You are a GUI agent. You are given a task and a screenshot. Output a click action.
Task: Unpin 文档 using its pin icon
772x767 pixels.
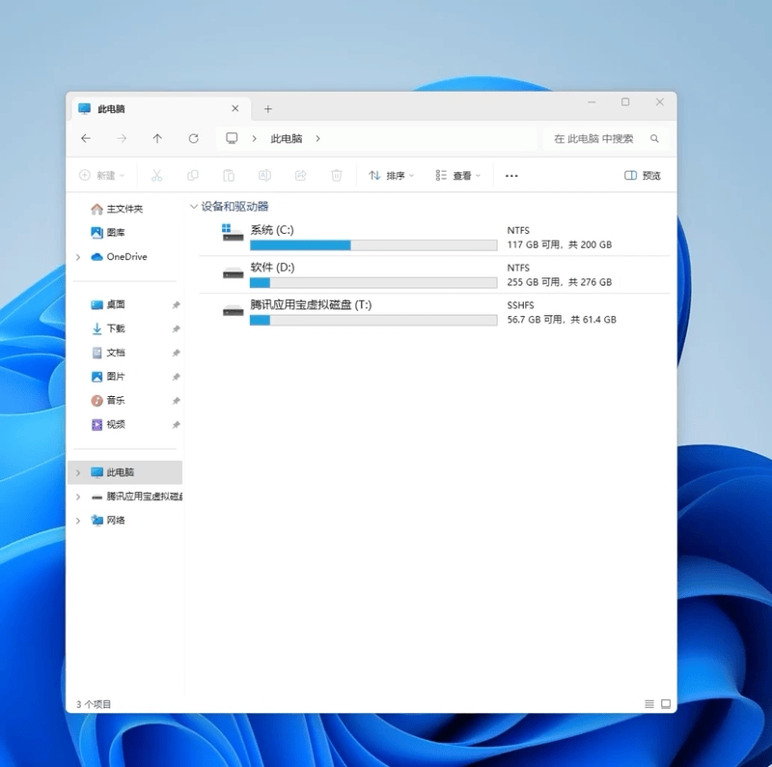pyautogui.click(x=176, y=353)
